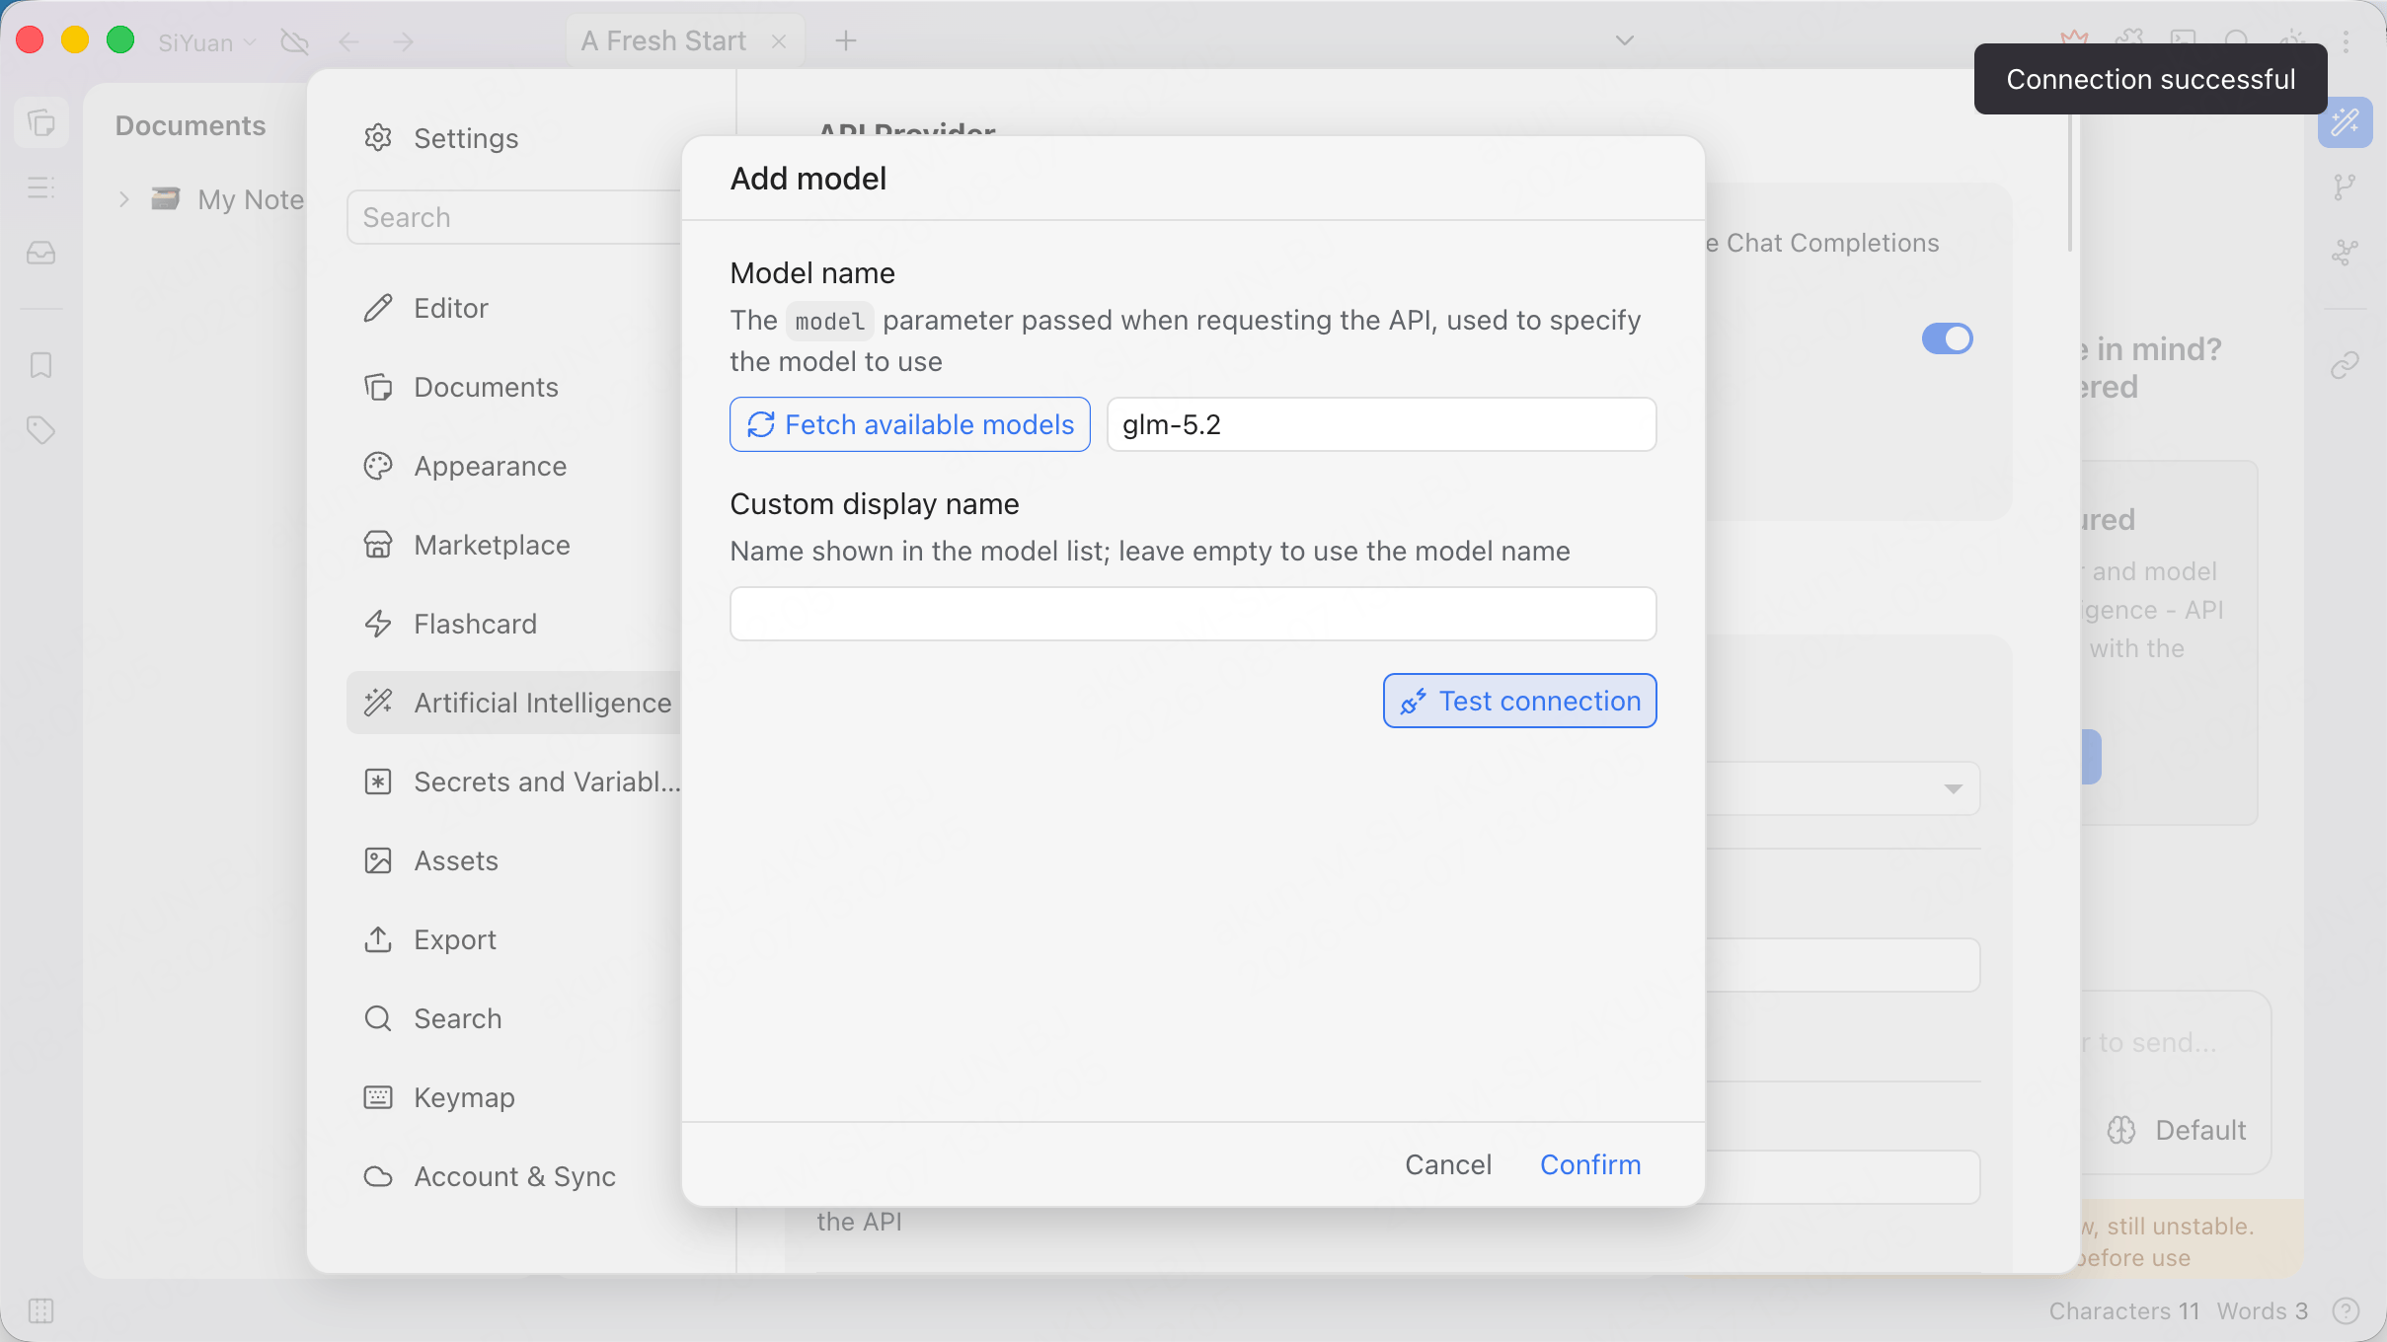This screenshot has width=2387, height=1342.
Task: Add a new tab with the plus icon
Action: coord(846,40)
